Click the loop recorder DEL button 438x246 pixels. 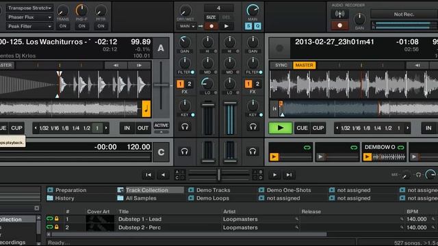tap(226, 17)
